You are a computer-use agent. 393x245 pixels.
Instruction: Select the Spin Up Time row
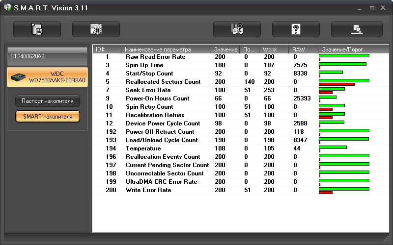click(241, 65)
